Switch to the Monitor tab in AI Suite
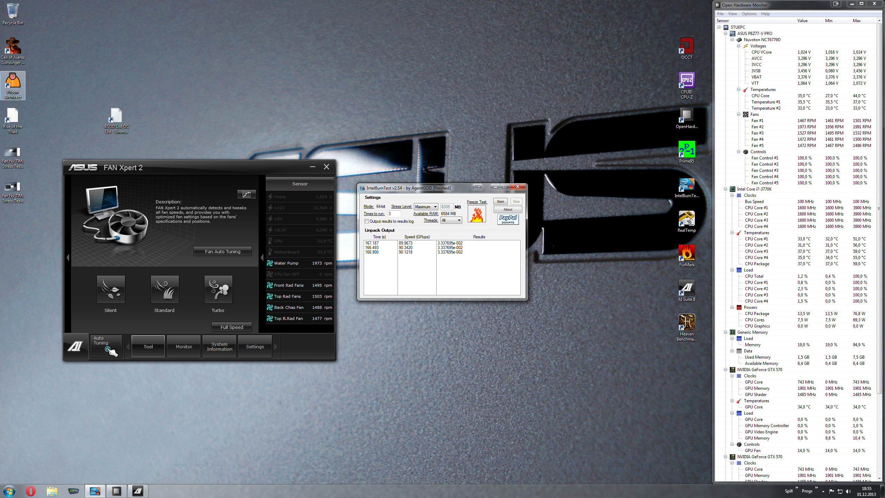The width and height of the screenshot is (885, 498). (184, 347)
